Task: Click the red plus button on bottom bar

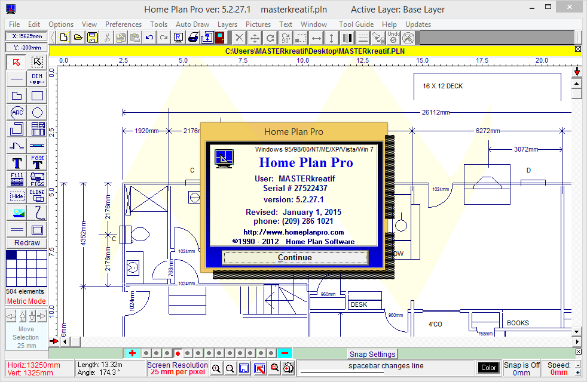Action: pyautogui.click(x=132, y=353)
